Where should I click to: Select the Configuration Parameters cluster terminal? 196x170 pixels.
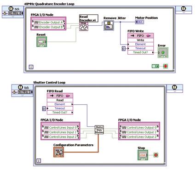(58, 152)
